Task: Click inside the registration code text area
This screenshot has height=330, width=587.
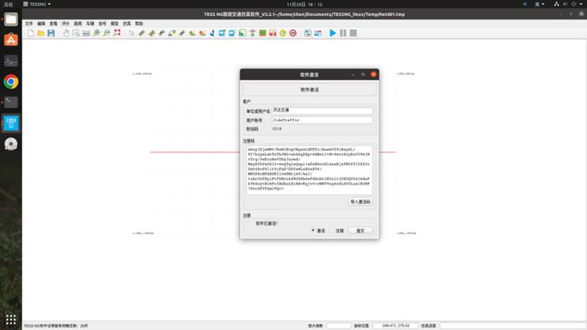Action: [x=310, y=169]
